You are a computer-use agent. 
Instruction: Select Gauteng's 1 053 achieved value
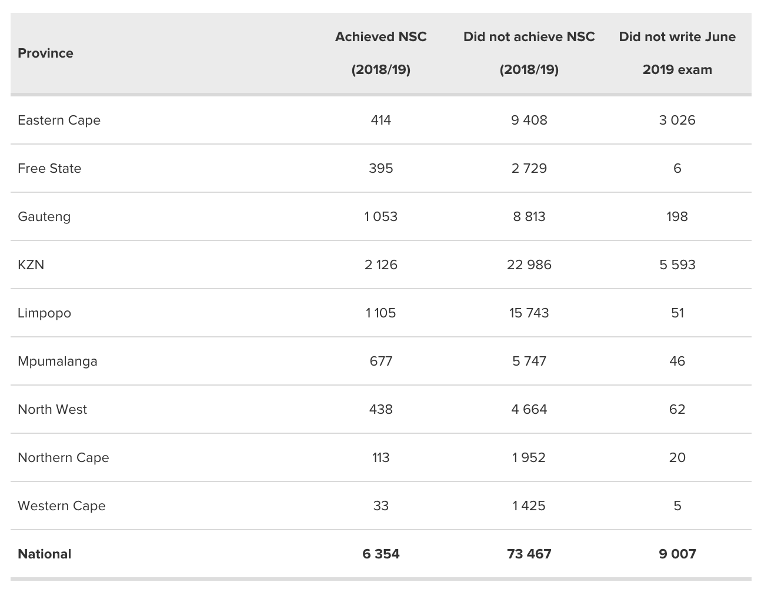pos(381,216)
